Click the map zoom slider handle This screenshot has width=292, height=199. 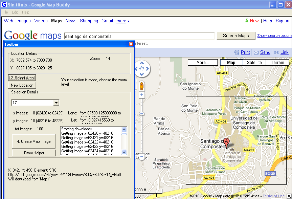(x=142, y=114)
